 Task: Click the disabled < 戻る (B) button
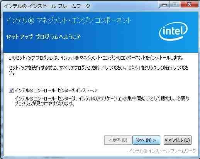118,140
